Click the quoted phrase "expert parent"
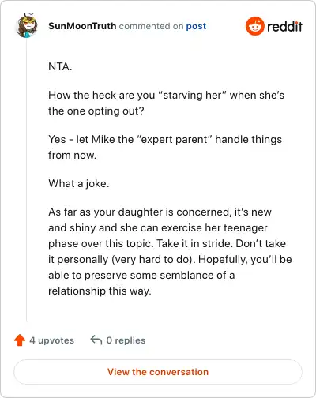Viewport: 316px width, 398px height. point(175,139)
